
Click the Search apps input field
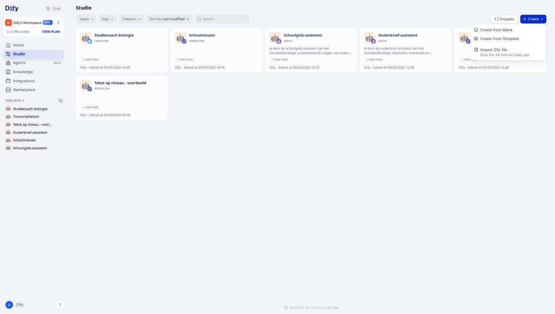222,19
